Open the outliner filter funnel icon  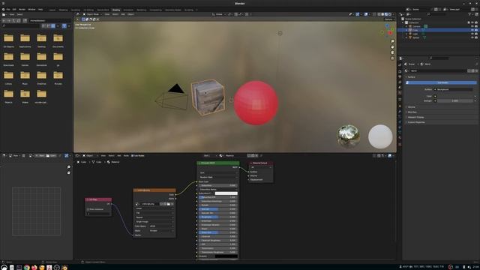tap(470, 14)
